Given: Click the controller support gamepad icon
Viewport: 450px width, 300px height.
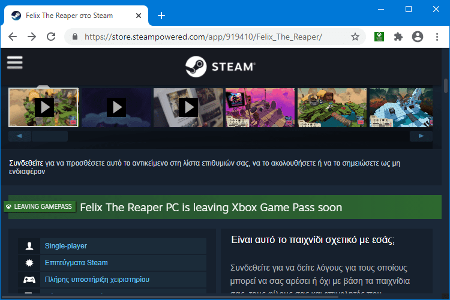Looking at the screenshot, I should click(29, 280).
